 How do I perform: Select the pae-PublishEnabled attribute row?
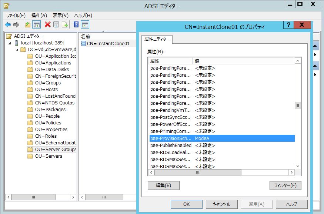coord(222,146)
